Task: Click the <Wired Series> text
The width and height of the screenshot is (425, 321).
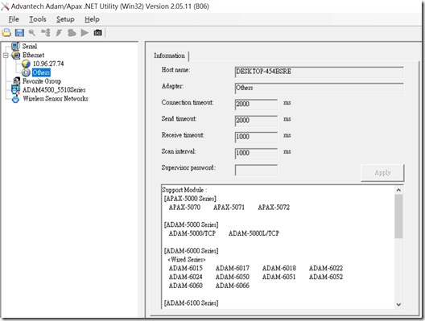Action: coord(187,259)
